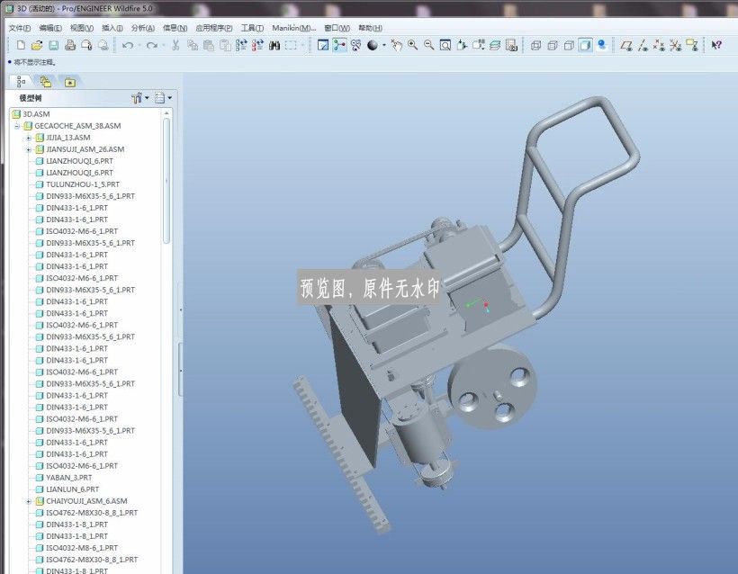
Task: Undo the last action
Action: (x=127, y=45)
